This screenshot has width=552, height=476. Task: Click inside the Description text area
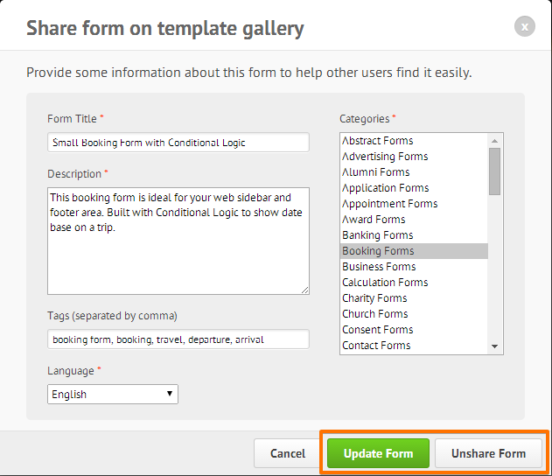coord(178,239)
